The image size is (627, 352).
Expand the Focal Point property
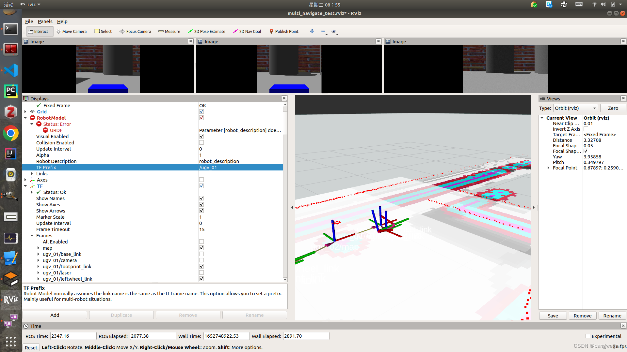point(548,168)
